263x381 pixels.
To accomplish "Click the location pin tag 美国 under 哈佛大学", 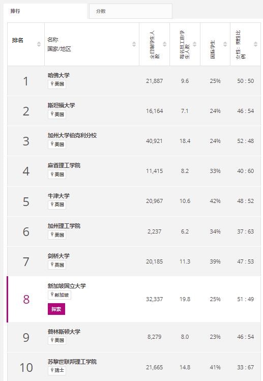I will pyautogui.click(x=57, y=84).
